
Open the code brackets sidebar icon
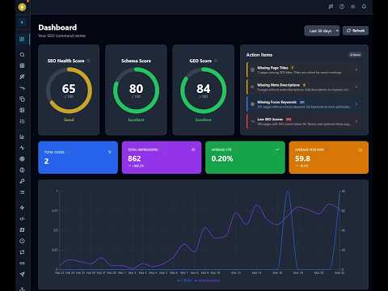coord(22,218)
